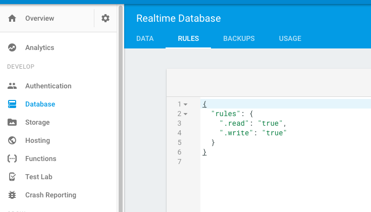Open project settings gear icon

click(x=105, y=18)
